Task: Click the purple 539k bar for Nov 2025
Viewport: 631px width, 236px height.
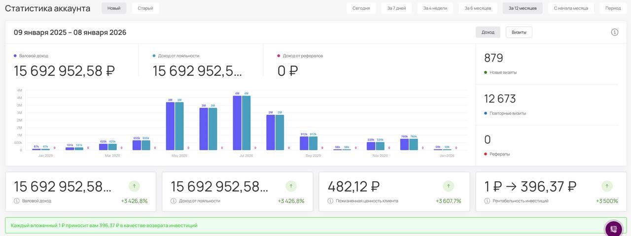Action: tap(371, 146)
